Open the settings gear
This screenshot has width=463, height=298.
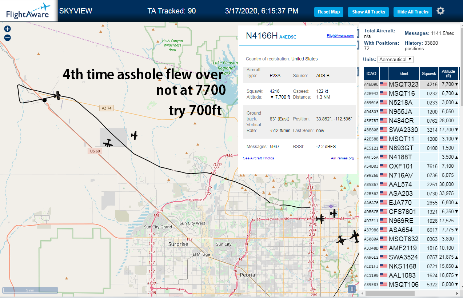pos(440,11)
